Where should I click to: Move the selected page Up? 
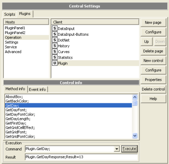[x=146, y=42]
